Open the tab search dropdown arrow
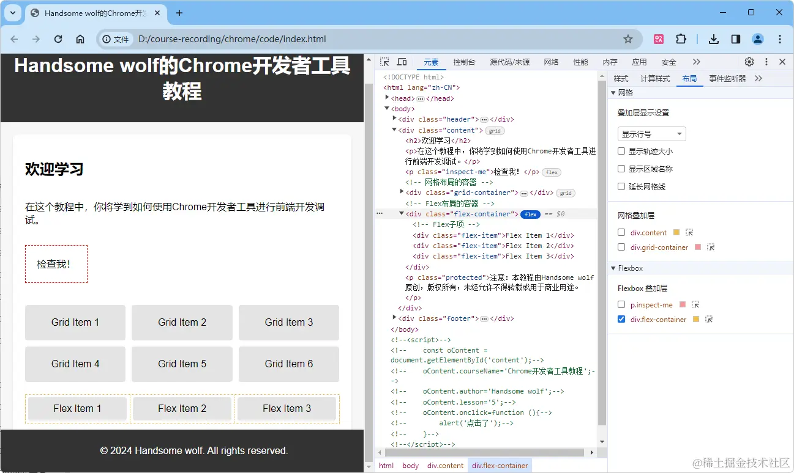This screenshot has height=473, width=794. pyautogui.click(x=13, y=13)
